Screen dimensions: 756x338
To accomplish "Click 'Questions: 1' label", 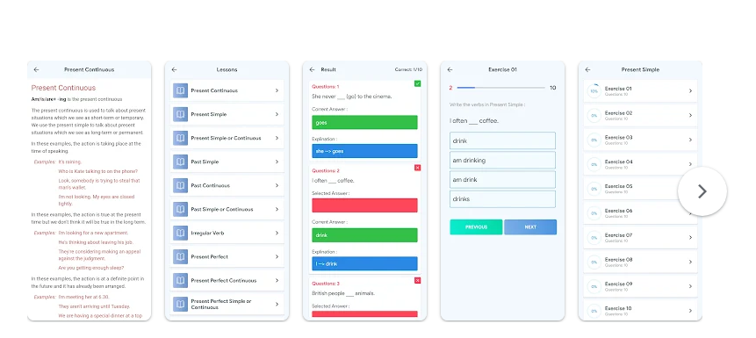I will [x=326, y=87].
